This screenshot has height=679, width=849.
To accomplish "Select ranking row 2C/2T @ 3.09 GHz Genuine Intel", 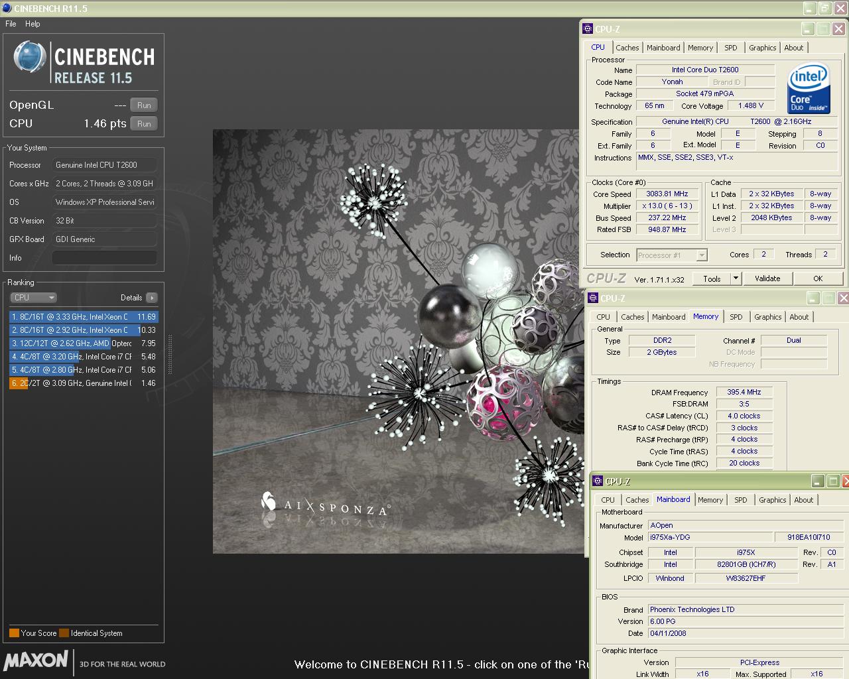I will click(84, 383).
